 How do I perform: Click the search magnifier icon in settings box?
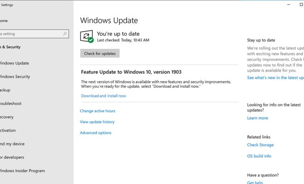(65, 34)
